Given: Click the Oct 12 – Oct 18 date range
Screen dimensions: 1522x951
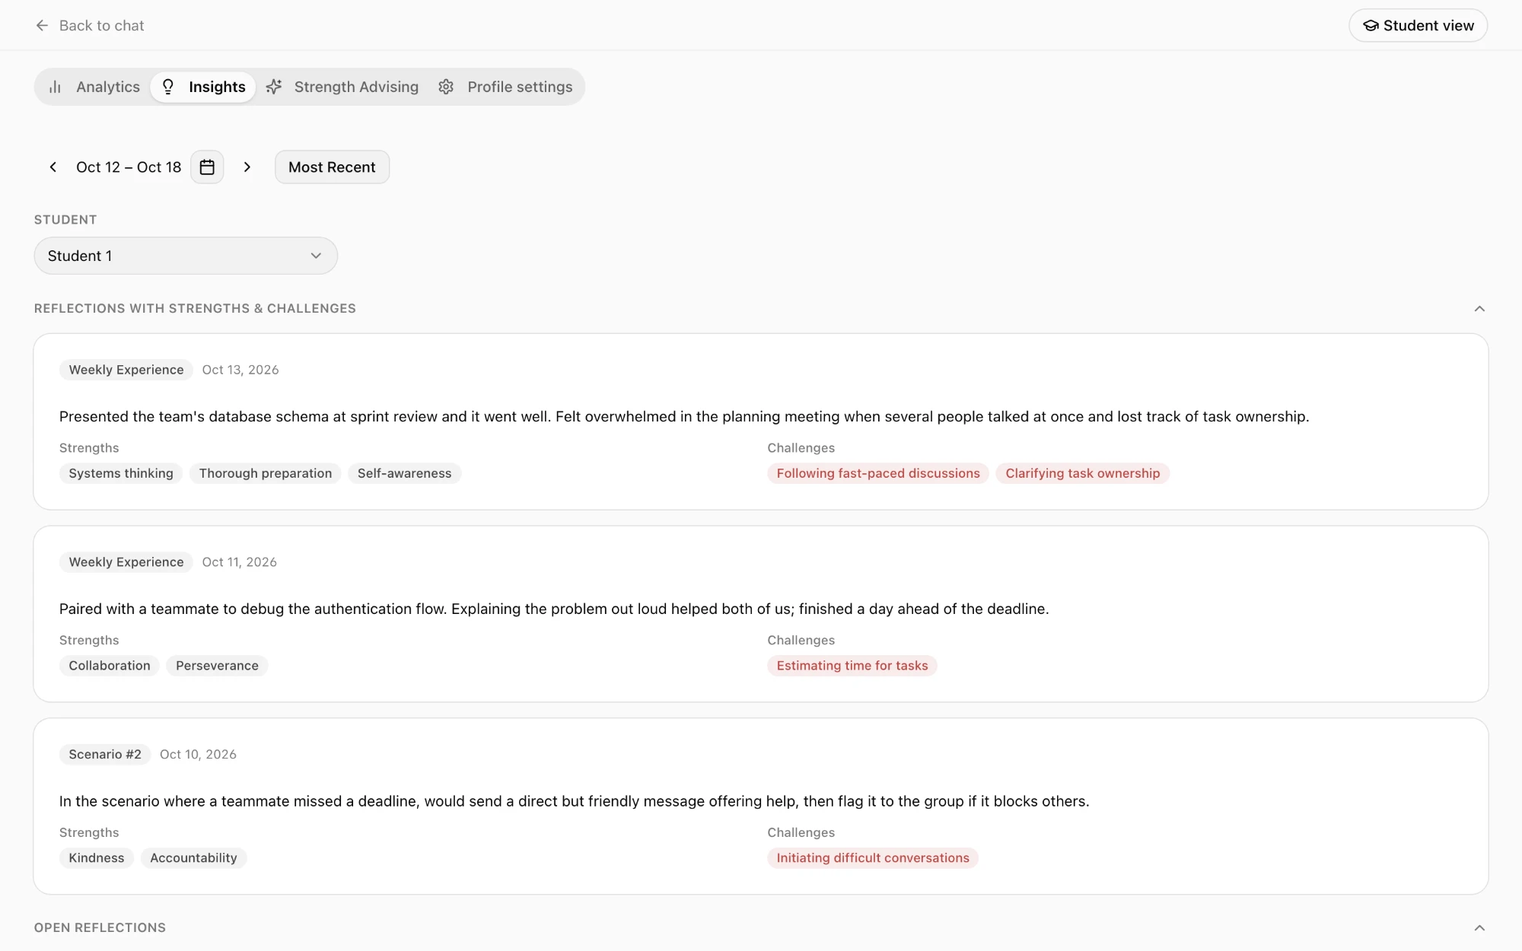Looking at the screenshot, I should pos(129,167).
